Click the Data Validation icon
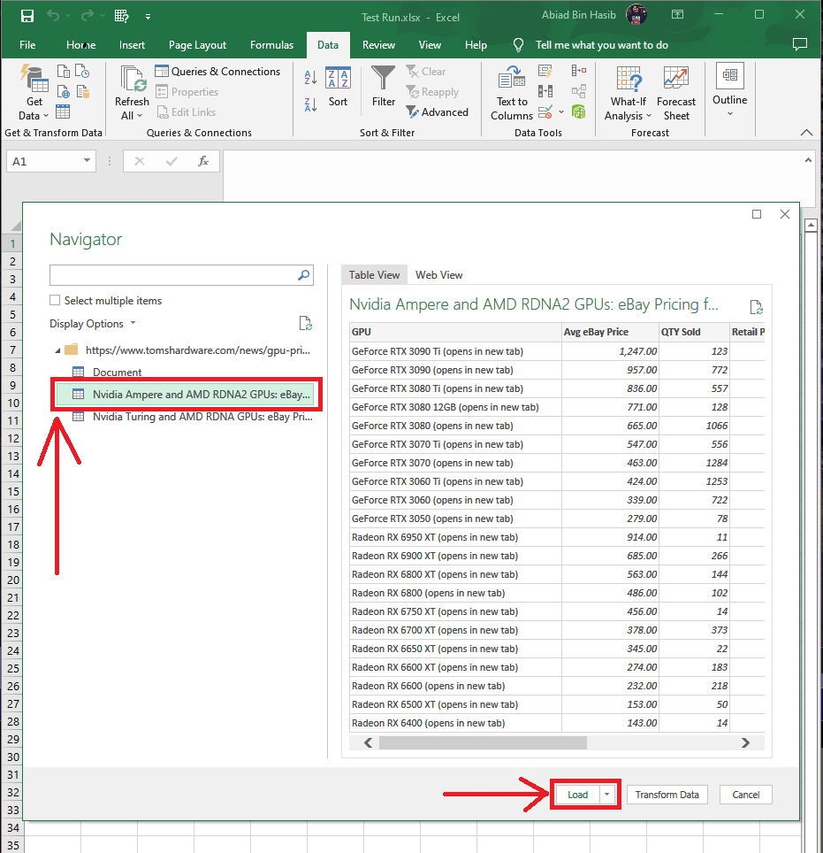Screen dimensions: 823x853 click(x=545, y=112)
